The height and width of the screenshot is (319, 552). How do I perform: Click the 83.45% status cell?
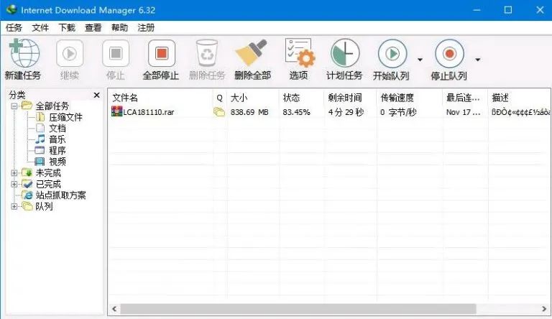click(x=296, y=112)
